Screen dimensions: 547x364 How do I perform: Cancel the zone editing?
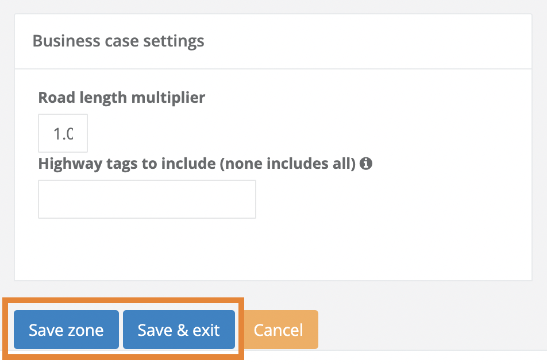click(278, 330)
